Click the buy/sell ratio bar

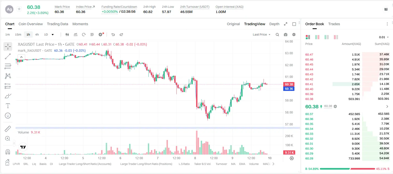tap(347, 169)
